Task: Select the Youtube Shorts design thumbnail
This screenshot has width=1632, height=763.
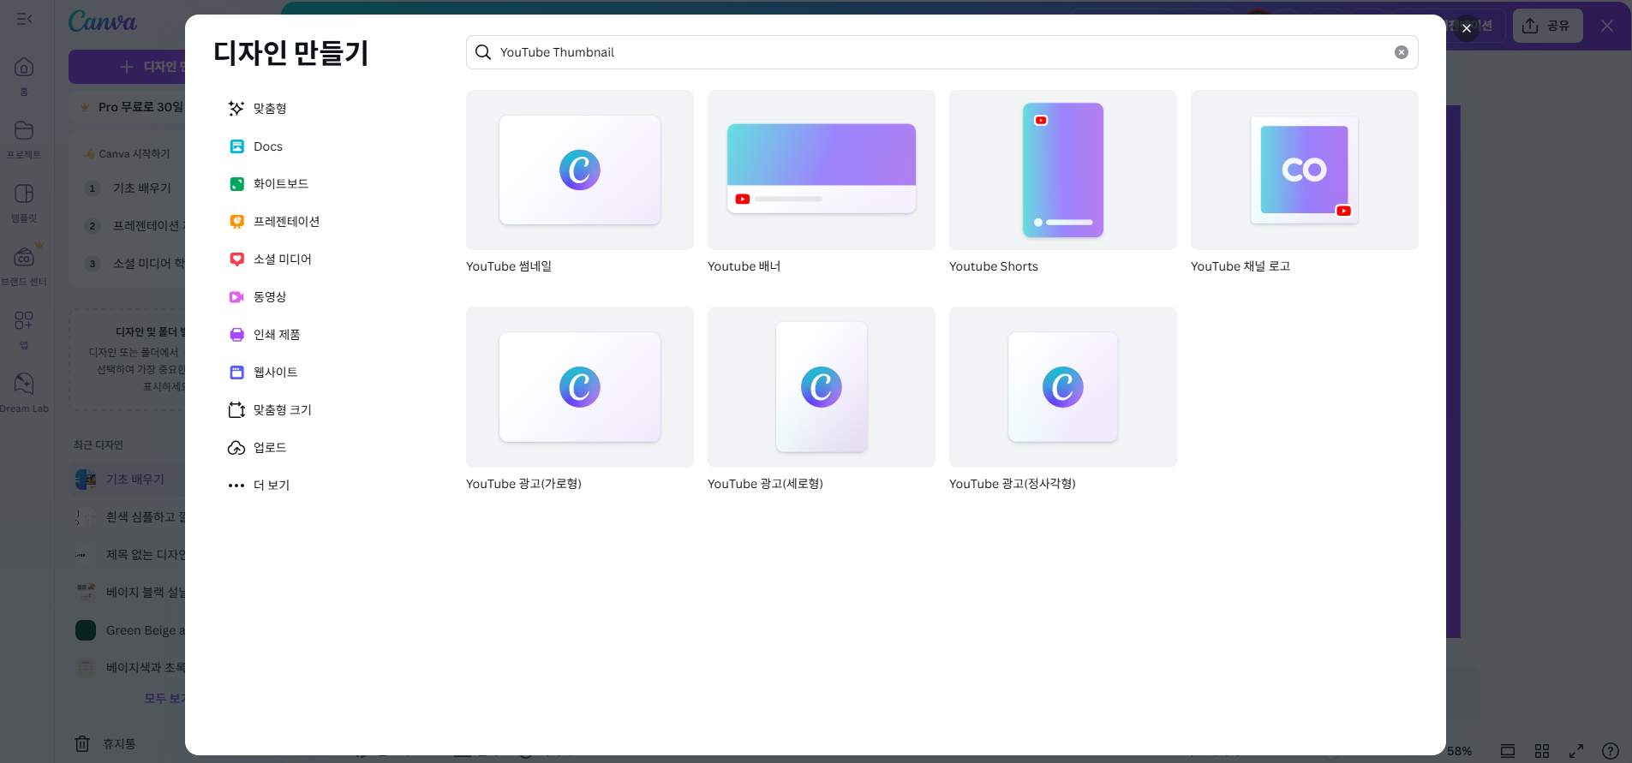Action: [x=1063, y=170]
